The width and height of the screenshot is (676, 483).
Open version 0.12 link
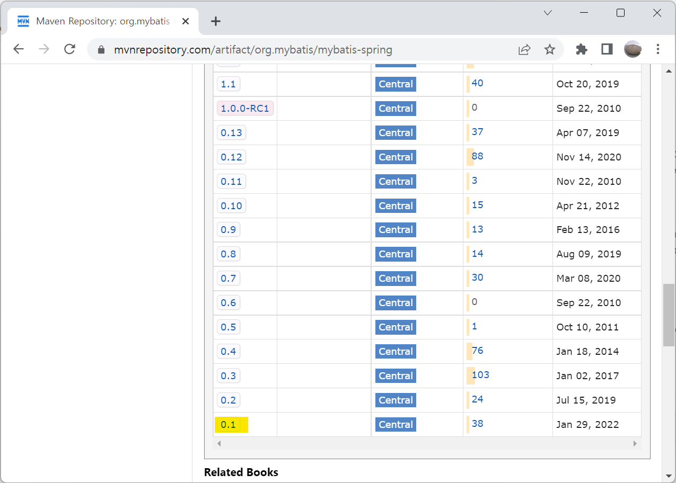231,157
